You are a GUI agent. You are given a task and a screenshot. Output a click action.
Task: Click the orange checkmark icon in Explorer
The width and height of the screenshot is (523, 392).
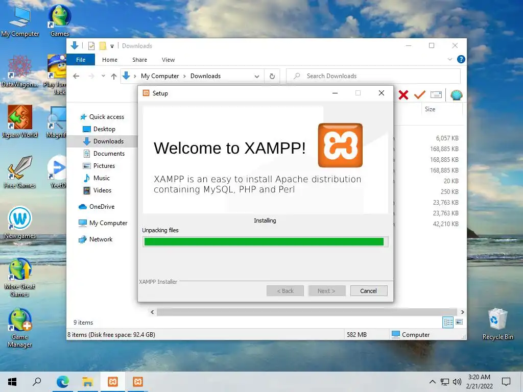click(x=420, y=95)
